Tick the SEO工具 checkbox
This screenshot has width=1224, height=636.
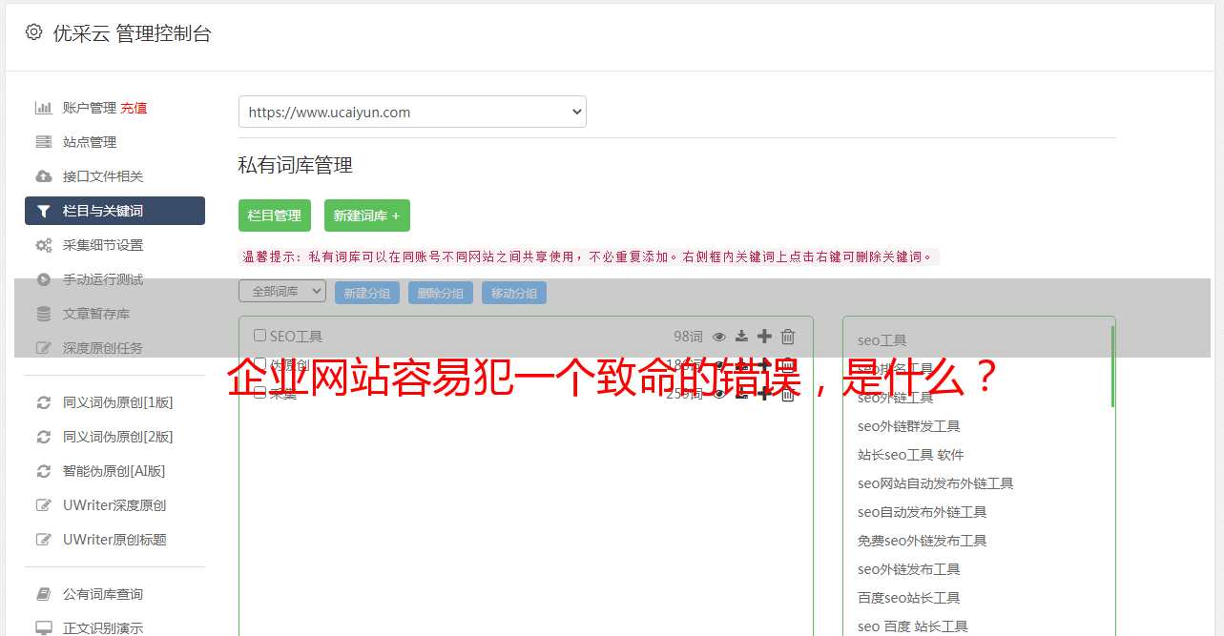pyautogui.click(x=259, y=336)
